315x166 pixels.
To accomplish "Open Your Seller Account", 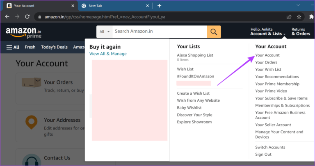I will pyautogui.click(x=273, y=125).
